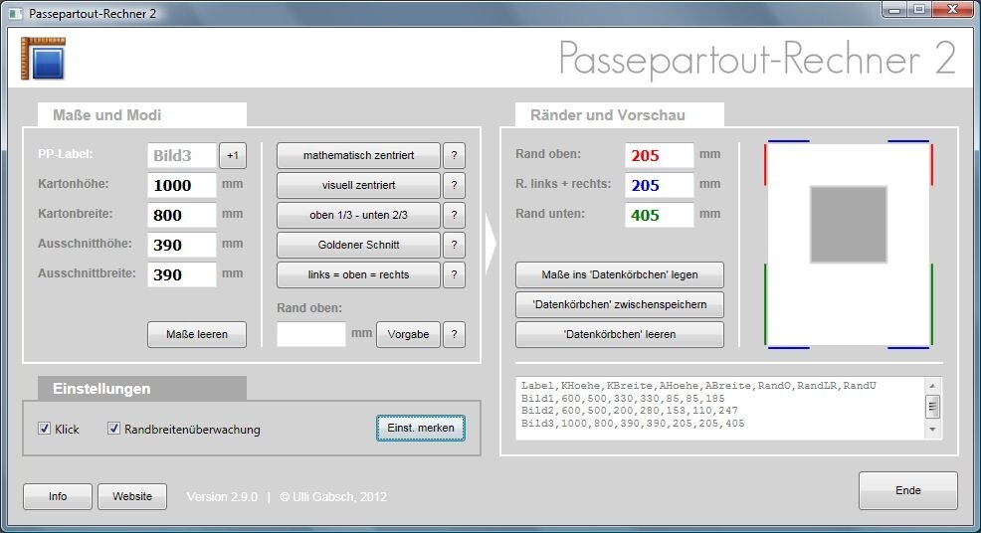Click the Kartonhöhe field with 1000

pyautogui.click(x=182, y=185)
